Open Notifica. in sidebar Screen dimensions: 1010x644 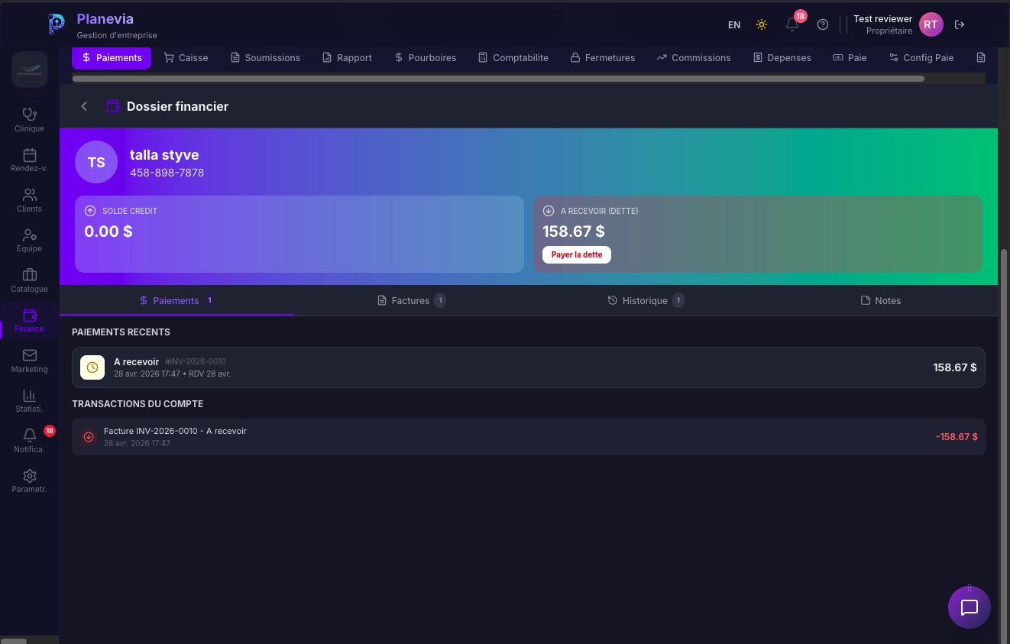[29, 441]
